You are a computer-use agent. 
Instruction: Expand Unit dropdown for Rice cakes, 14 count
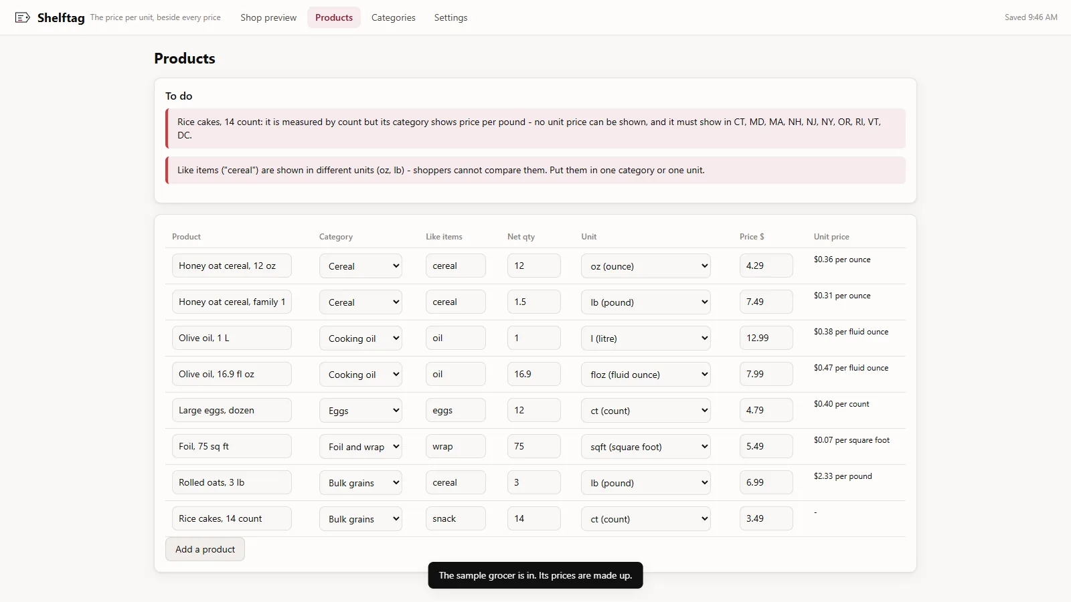(646, 518)
